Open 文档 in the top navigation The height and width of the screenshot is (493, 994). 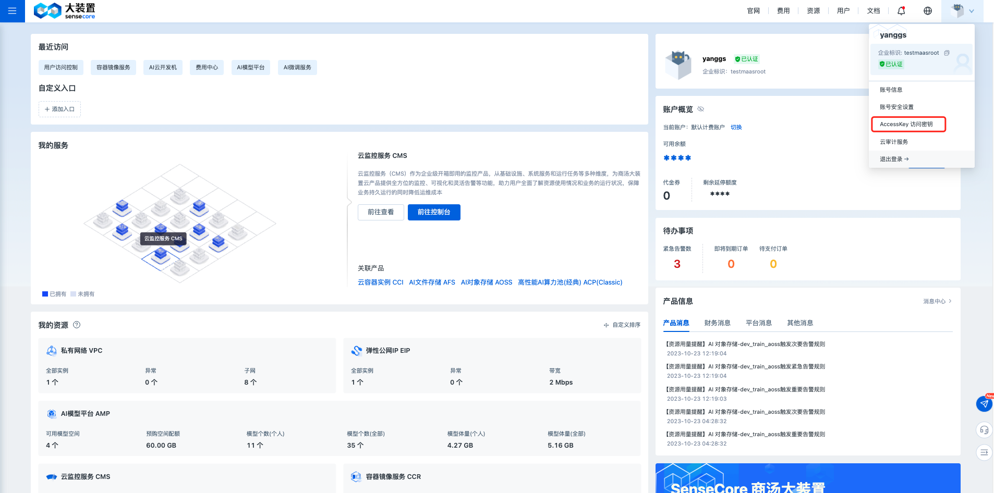click(x=874, y=11)
